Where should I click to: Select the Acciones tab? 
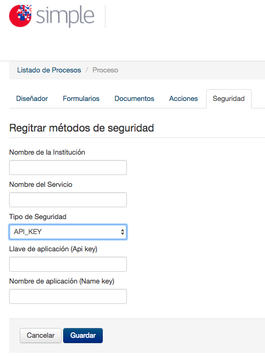183,99
